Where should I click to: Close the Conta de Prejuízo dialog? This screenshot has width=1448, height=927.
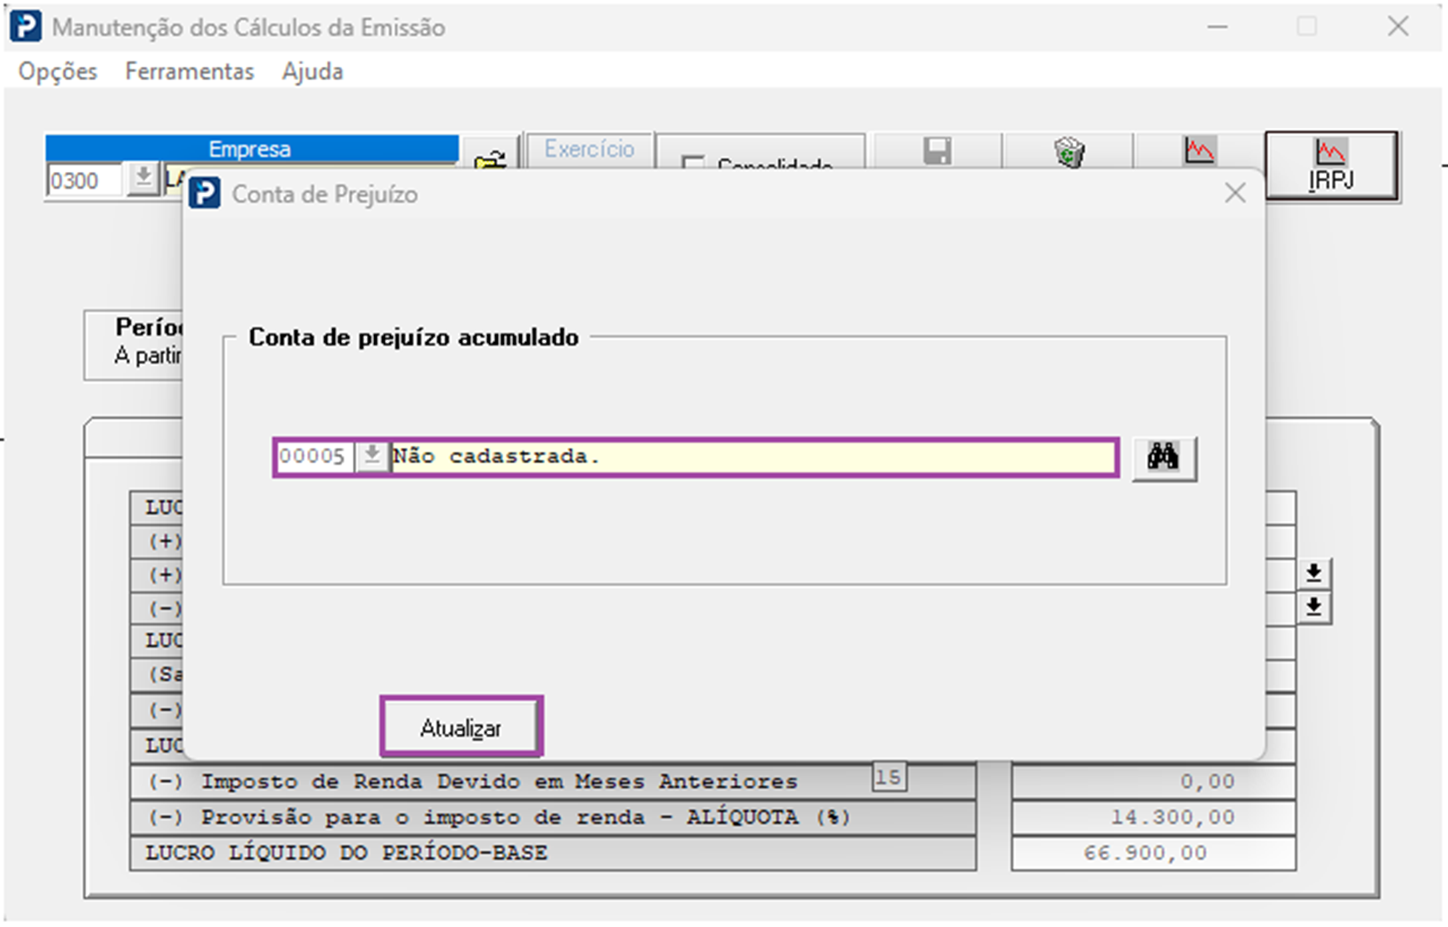1235,193
